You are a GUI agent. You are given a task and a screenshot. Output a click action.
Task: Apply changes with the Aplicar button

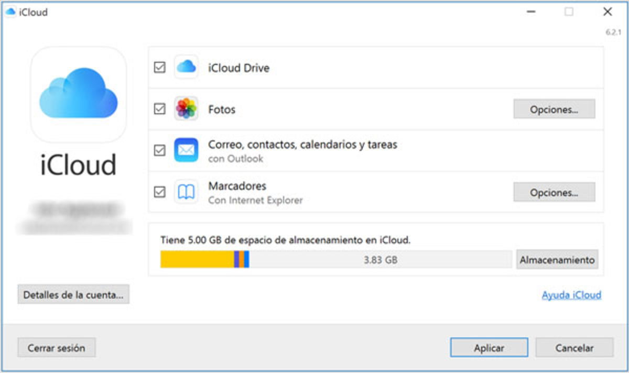(x=489, y=347)
